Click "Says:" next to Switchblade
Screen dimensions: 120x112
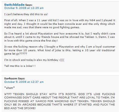click(x=29, y=5)
